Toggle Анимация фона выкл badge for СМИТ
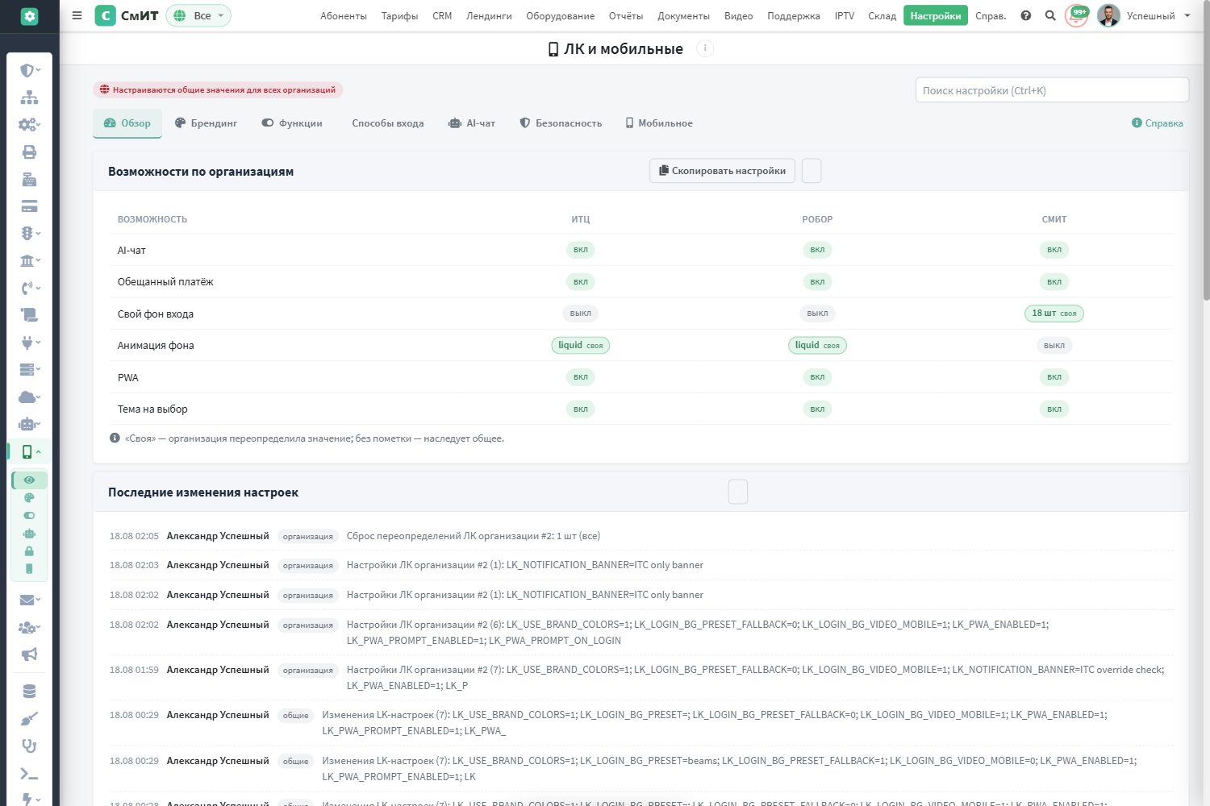Image resolution: width=1210 pixels, height=806 pixels. tap(1054, 345)
